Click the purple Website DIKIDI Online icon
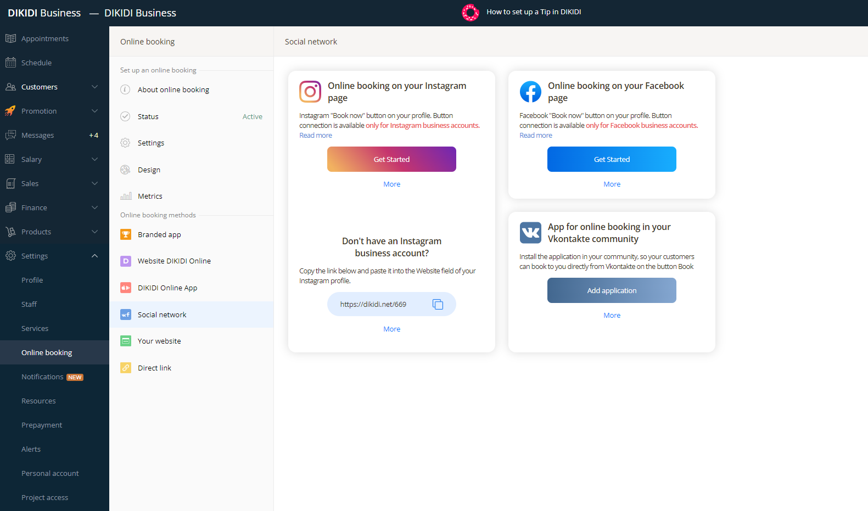 pos(126,261)
